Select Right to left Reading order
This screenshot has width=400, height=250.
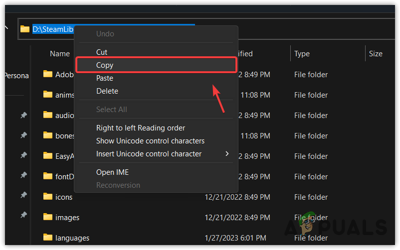click(141, 128)
